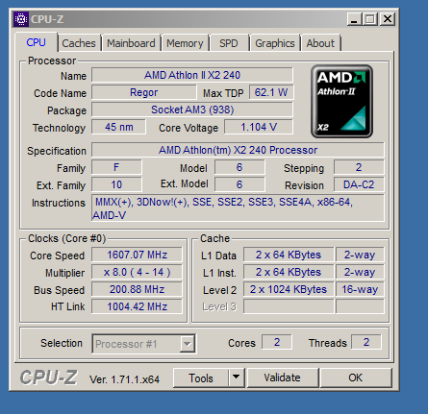Click the L1 Inst. size 2 x 64 KBytes
The height and width of the screenshot is (414, 428).
289,272
